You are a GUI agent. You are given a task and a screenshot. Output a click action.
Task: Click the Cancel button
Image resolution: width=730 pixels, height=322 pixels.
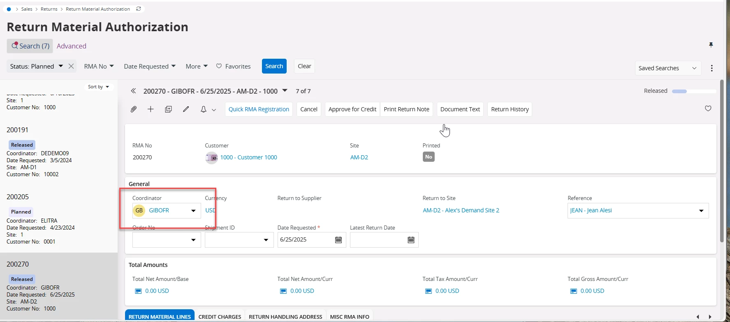[309, 109]
